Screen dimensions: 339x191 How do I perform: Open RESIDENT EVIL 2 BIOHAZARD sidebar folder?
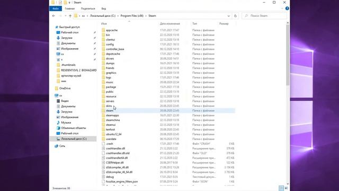tap(79, 71)
